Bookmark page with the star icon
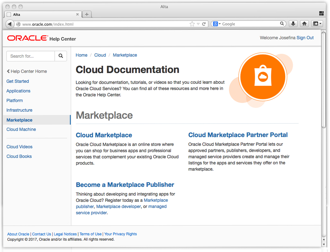 (x=192, y=24)
